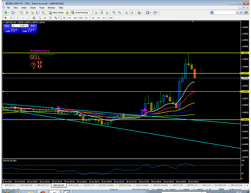Open the Strategy Tester icon
This screenshot has width=251, height=193.
point(43,12)
